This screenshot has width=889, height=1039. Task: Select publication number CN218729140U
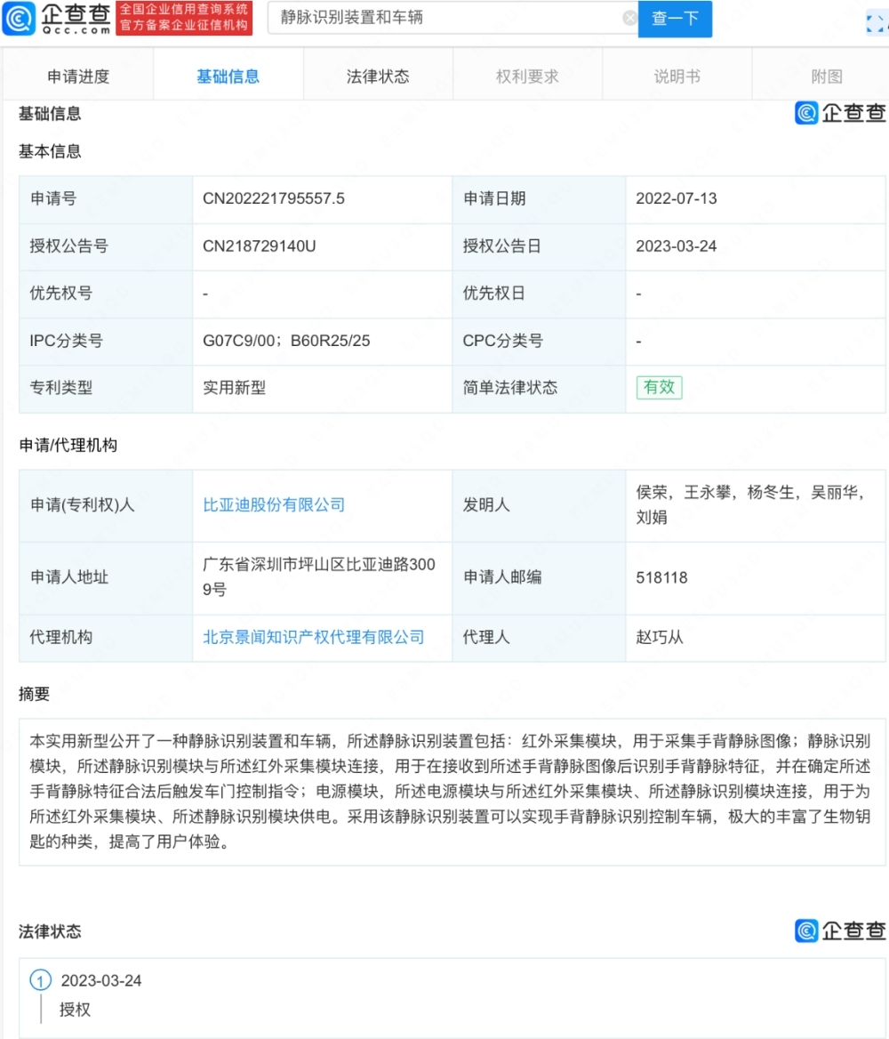point(259,246)
